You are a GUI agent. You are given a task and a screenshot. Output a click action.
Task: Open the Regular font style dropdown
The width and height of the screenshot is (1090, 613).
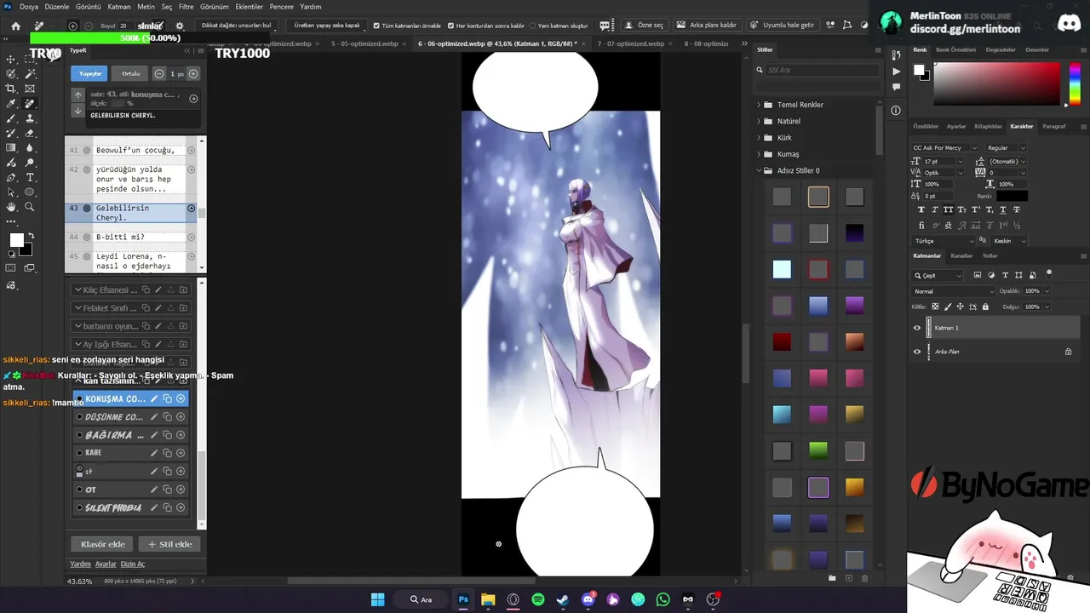[x=1007, y=147]
